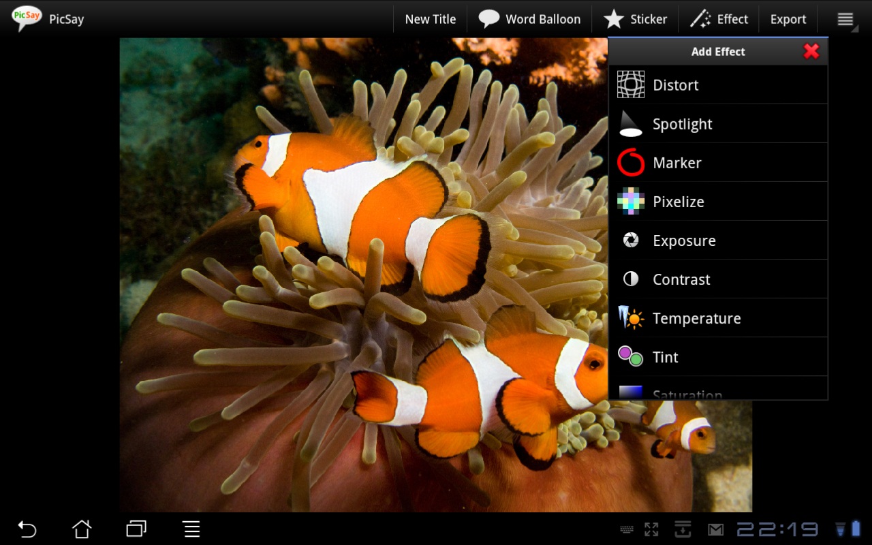Viewport: 872px width, 545px height.
Task: Open the Effect menu in toolbar
Action: 719,19
